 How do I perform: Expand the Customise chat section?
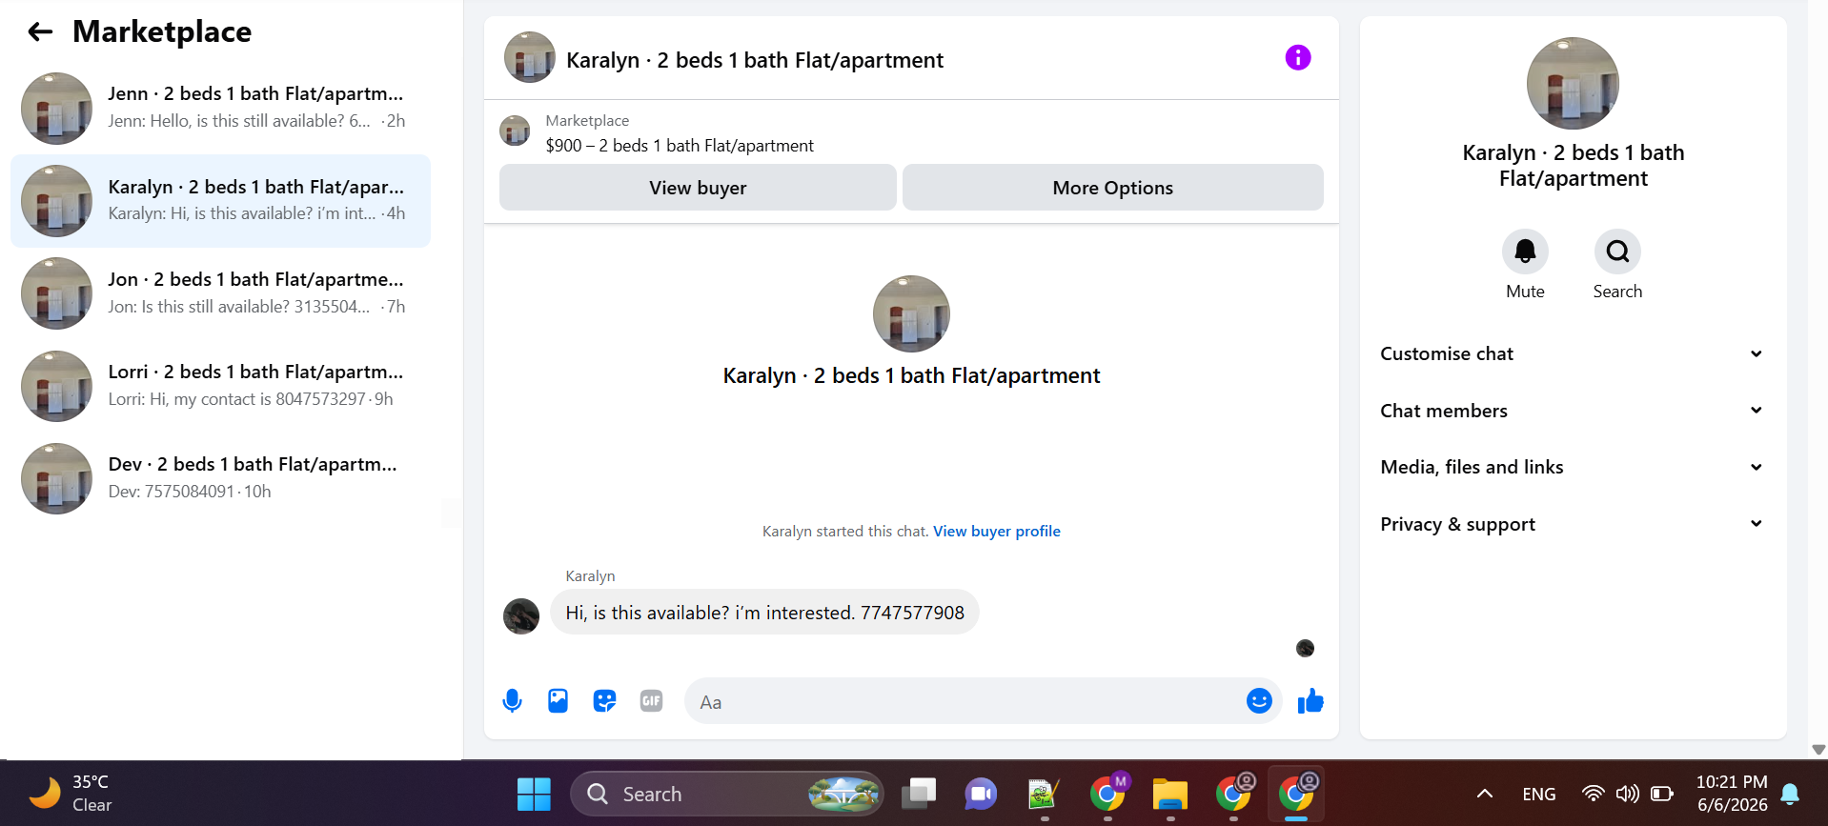click(x=1573, y=353)
